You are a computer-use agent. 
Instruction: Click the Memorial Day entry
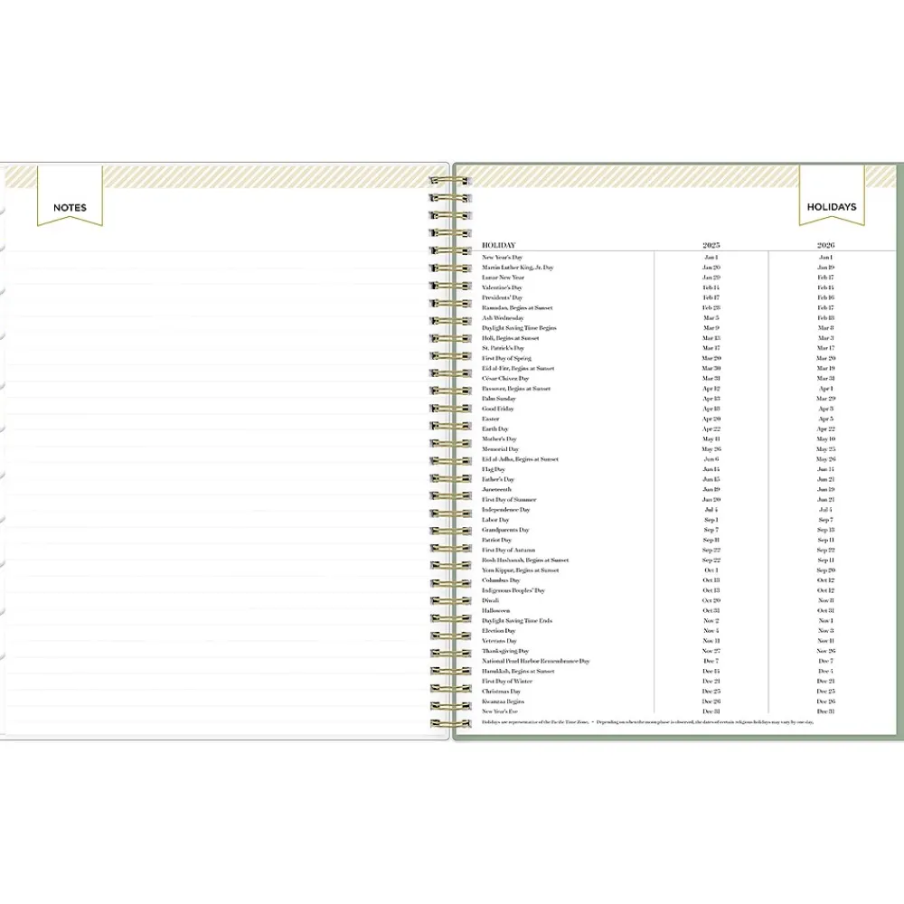500,449
